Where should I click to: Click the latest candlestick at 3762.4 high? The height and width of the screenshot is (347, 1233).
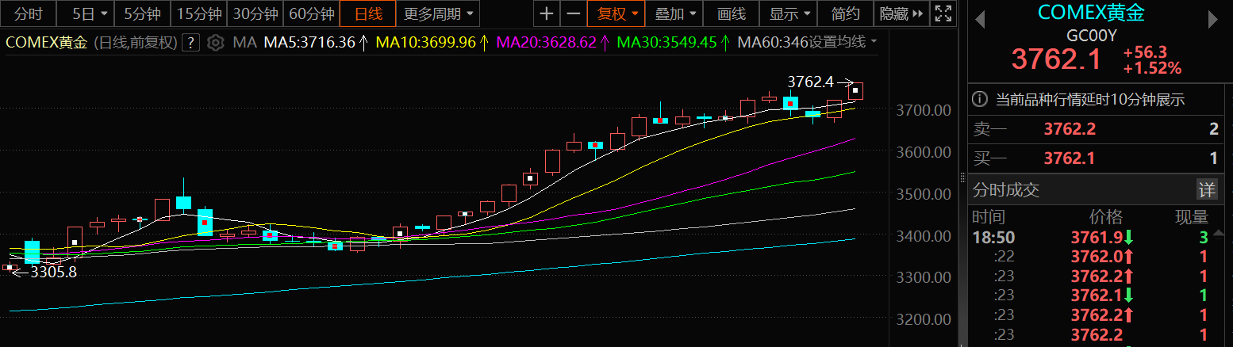tap(855, 91)
